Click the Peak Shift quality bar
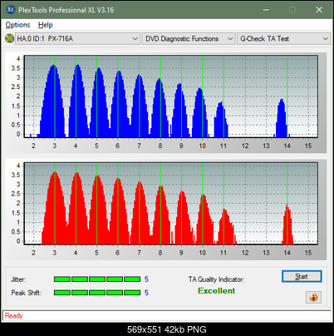334x336 pixels. [97, 293]
